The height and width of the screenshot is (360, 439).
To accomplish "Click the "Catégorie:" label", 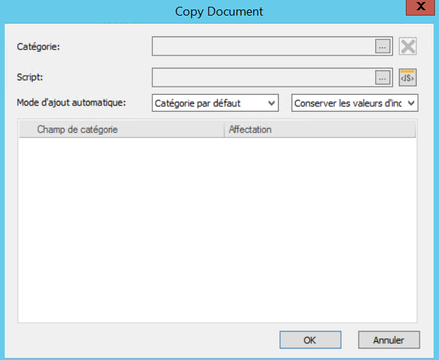I will pos(38,46).
